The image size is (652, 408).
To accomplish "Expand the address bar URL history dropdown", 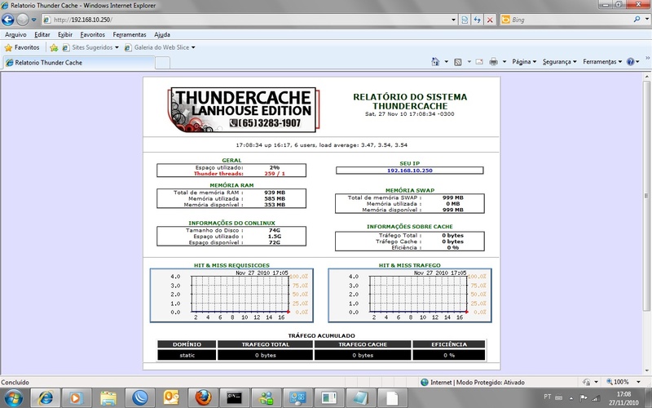I will pos(453,20).
